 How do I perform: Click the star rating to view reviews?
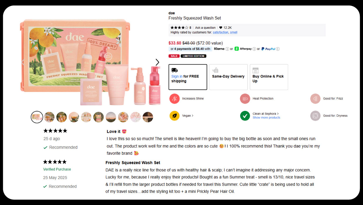click(x=179, y=28)
